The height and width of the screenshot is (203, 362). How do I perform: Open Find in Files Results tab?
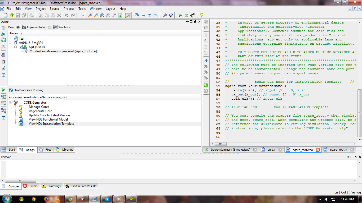pos(81,186)
